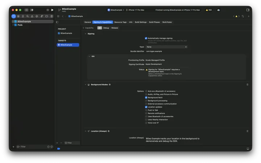The image size is (261, 163).
Task: Collapse the Signing section
Action: click(x=86, y=34)
